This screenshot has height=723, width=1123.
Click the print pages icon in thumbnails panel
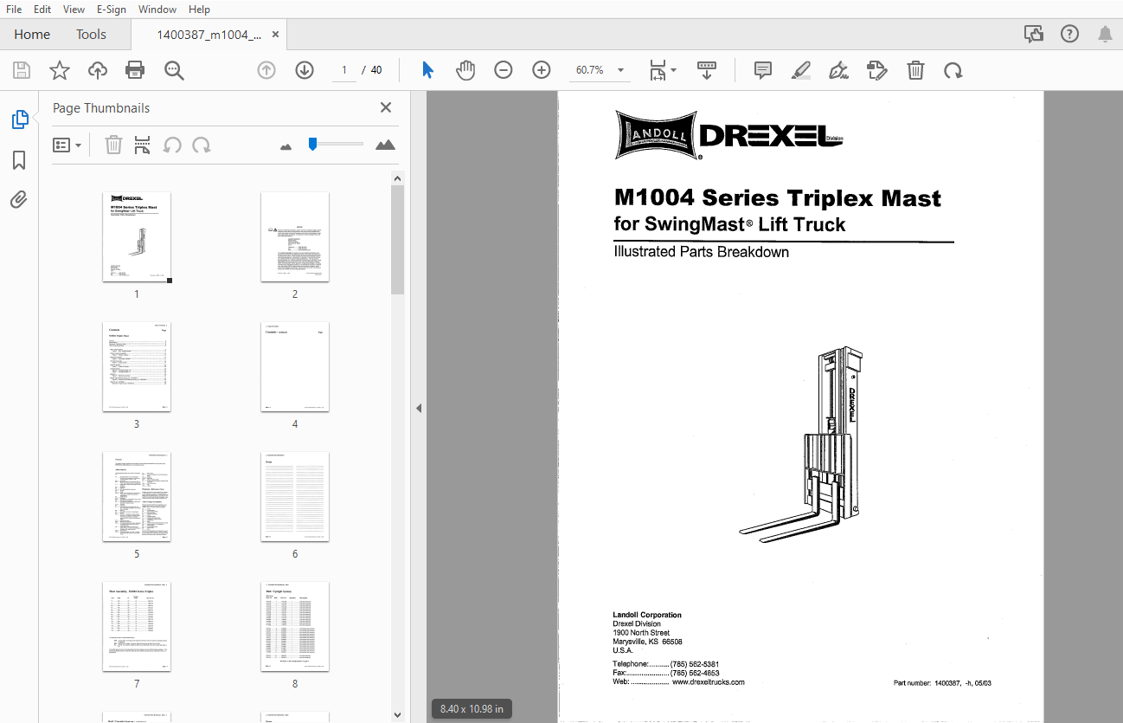pyautogui.click(x=143, y=145)
